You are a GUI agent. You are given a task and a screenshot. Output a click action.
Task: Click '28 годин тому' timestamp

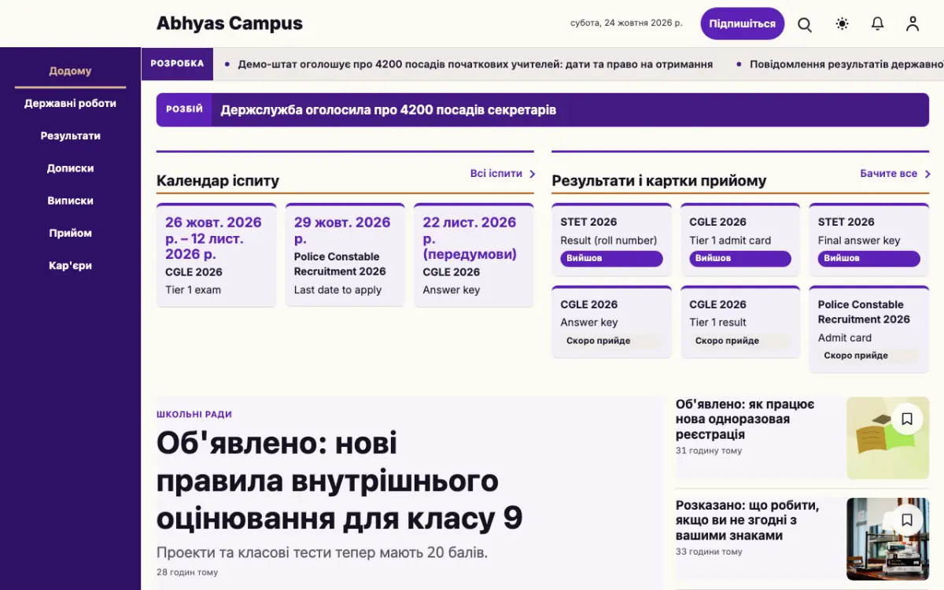[187, 572]
